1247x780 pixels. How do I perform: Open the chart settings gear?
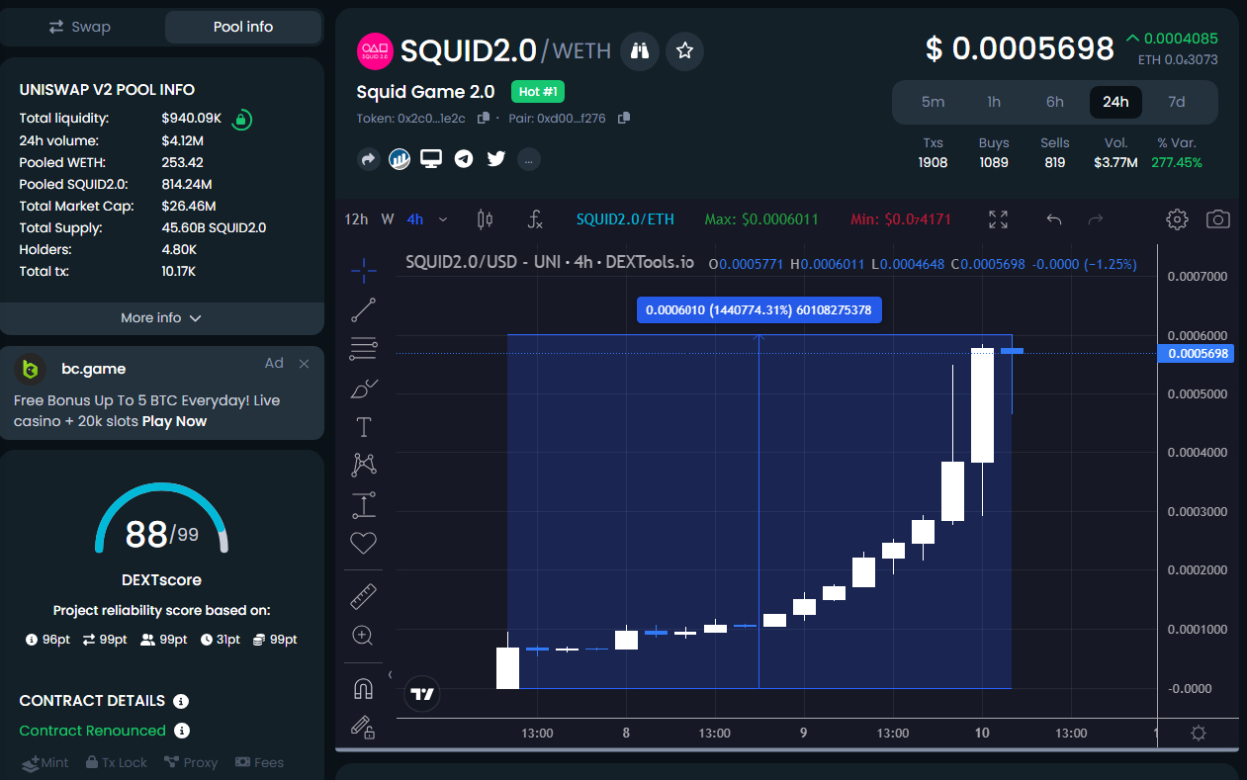coord(1177,219)
